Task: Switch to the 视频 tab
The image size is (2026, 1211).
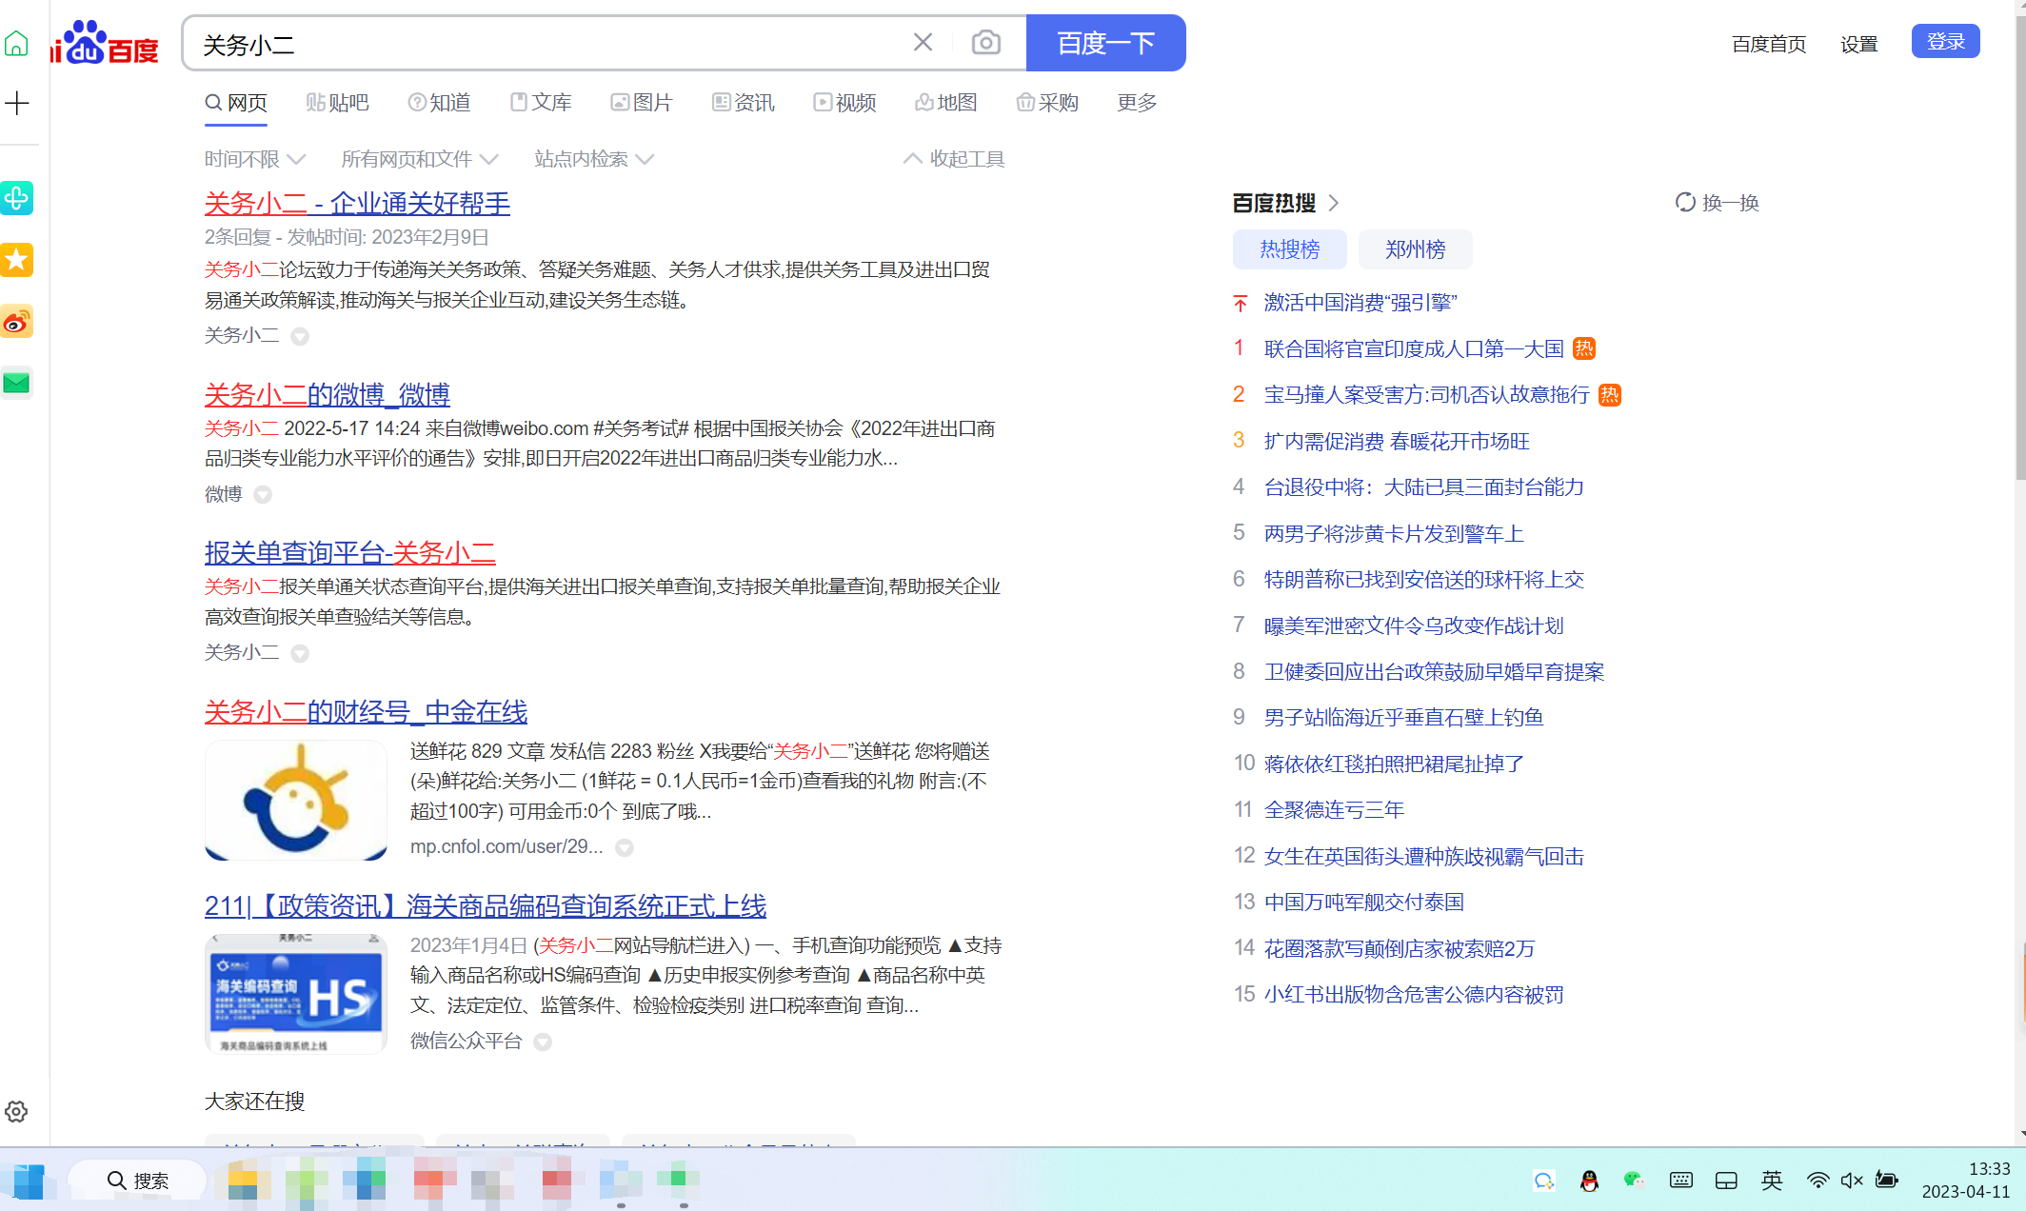Action: coord(844,103)
